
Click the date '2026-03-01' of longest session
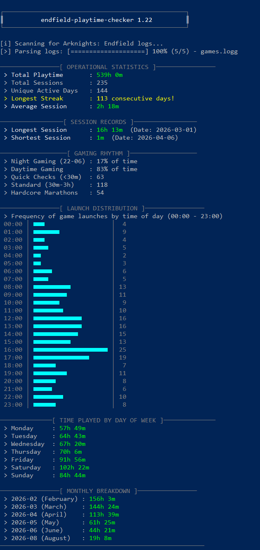175,130
